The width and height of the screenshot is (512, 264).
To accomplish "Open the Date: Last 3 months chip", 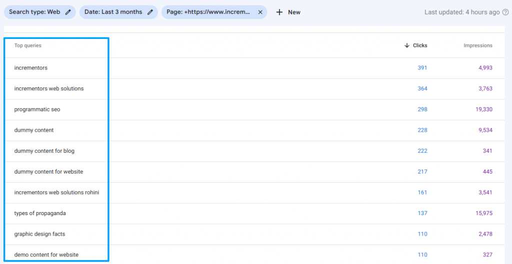I will 118,12.
